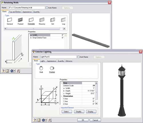Switch to the Lights tab

click(43, 61)
